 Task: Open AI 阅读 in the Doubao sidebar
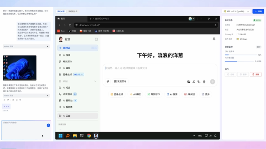[78, 88]
